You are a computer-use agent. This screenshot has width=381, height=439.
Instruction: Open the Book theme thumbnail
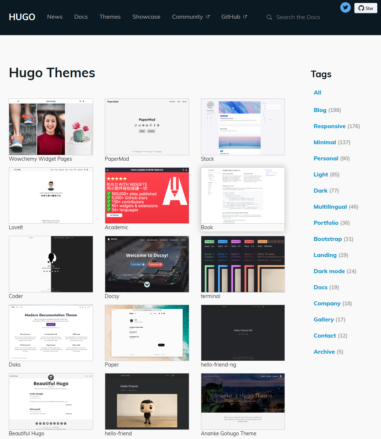pyautogui.click(x=243, y=196)
